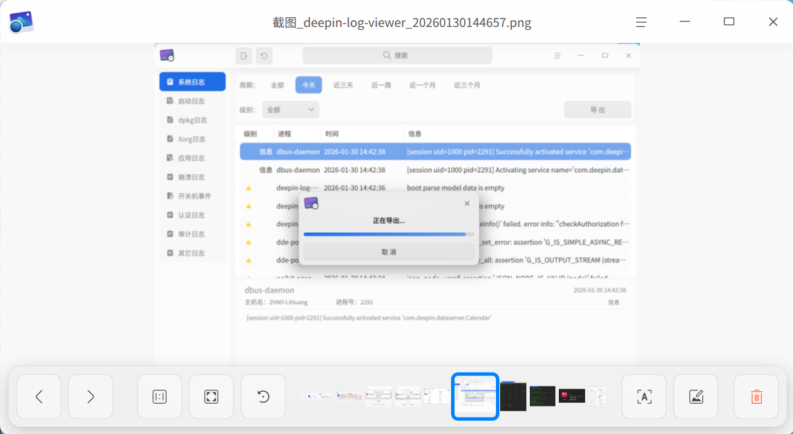Click the displayed log viewer screenshot image
Image resolution: width=793 pixels, height=434 pixels.
397,205
